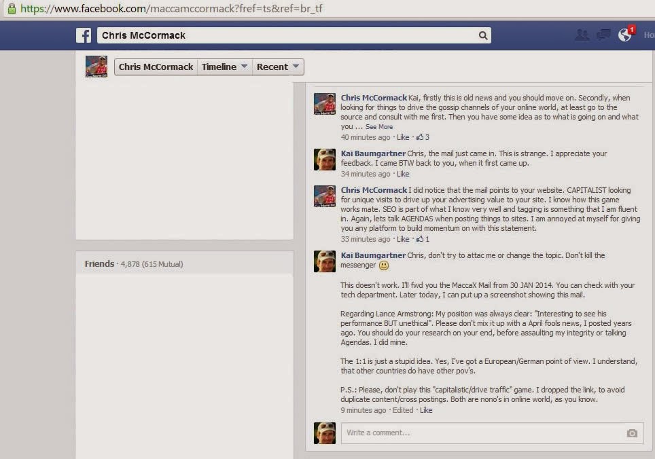This screenshot has height=459, width=655.
Task: Click Kai's avatar on last comment
Action: 325,261
